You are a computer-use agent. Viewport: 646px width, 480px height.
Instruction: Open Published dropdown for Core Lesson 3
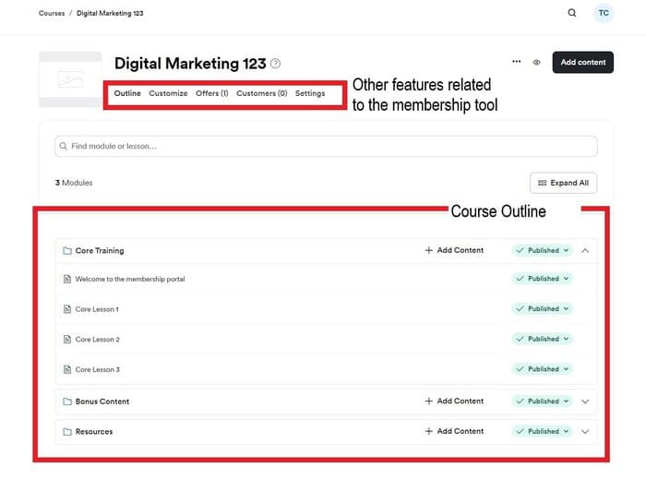point(542,368)
